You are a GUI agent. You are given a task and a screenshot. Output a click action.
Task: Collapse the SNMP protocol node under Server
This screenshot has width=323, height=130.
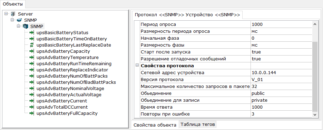pyautogui.click(x=12, y=20)
